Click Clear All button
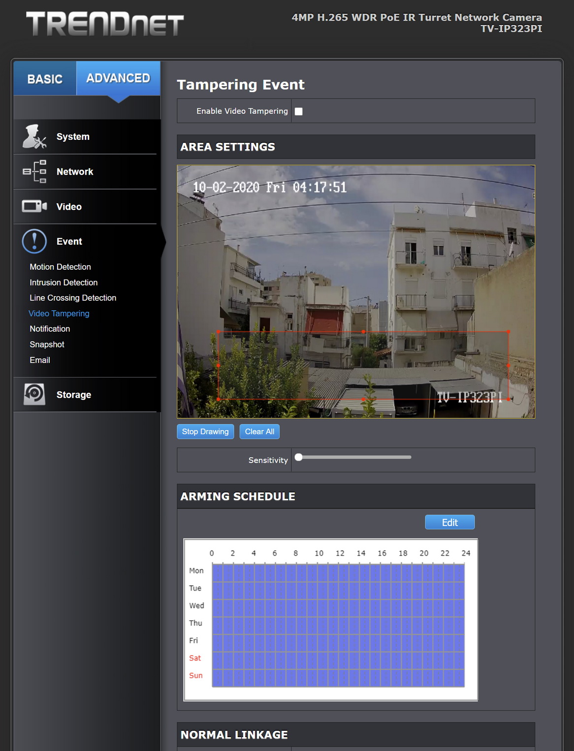The width and height of the screenshot is (574, 751). [259, 432]
